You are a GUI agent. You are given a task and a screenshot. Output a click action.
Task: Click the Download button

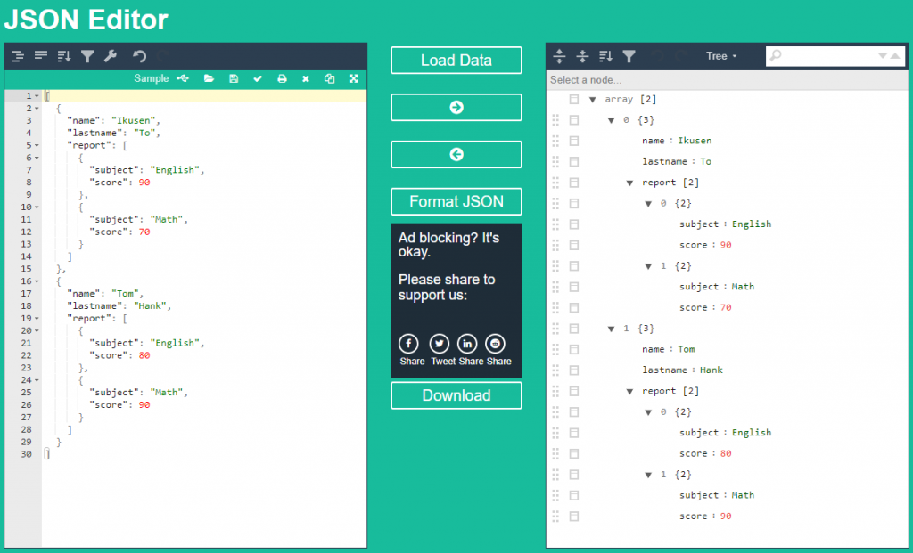pos(456,395)
